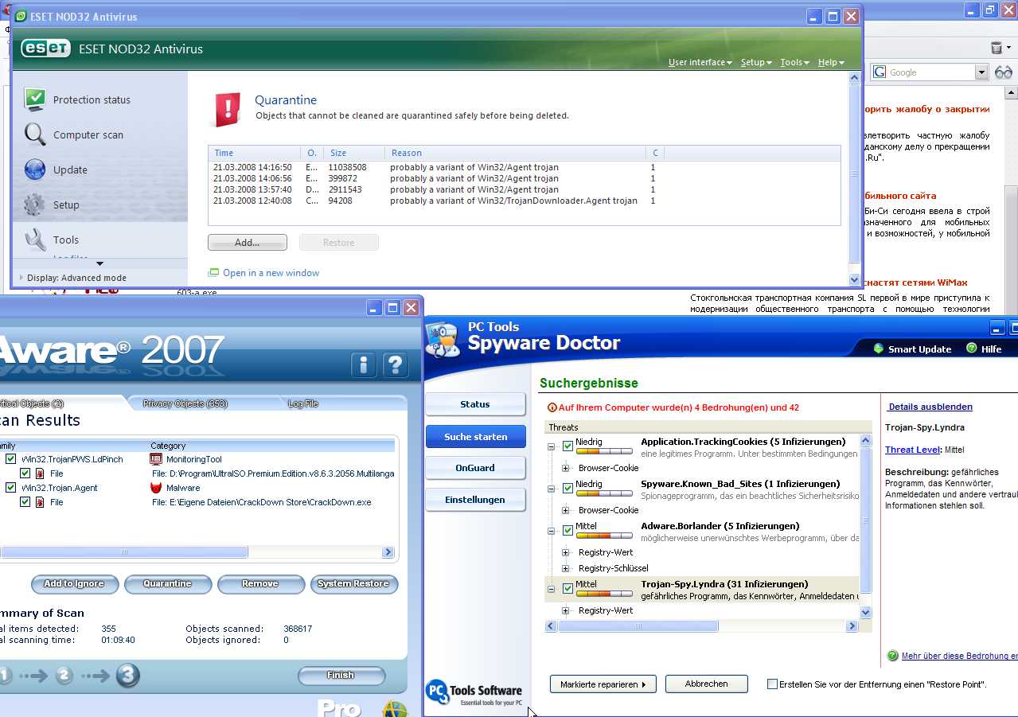Open Protection status in ESET sidebar

[76, 99]
